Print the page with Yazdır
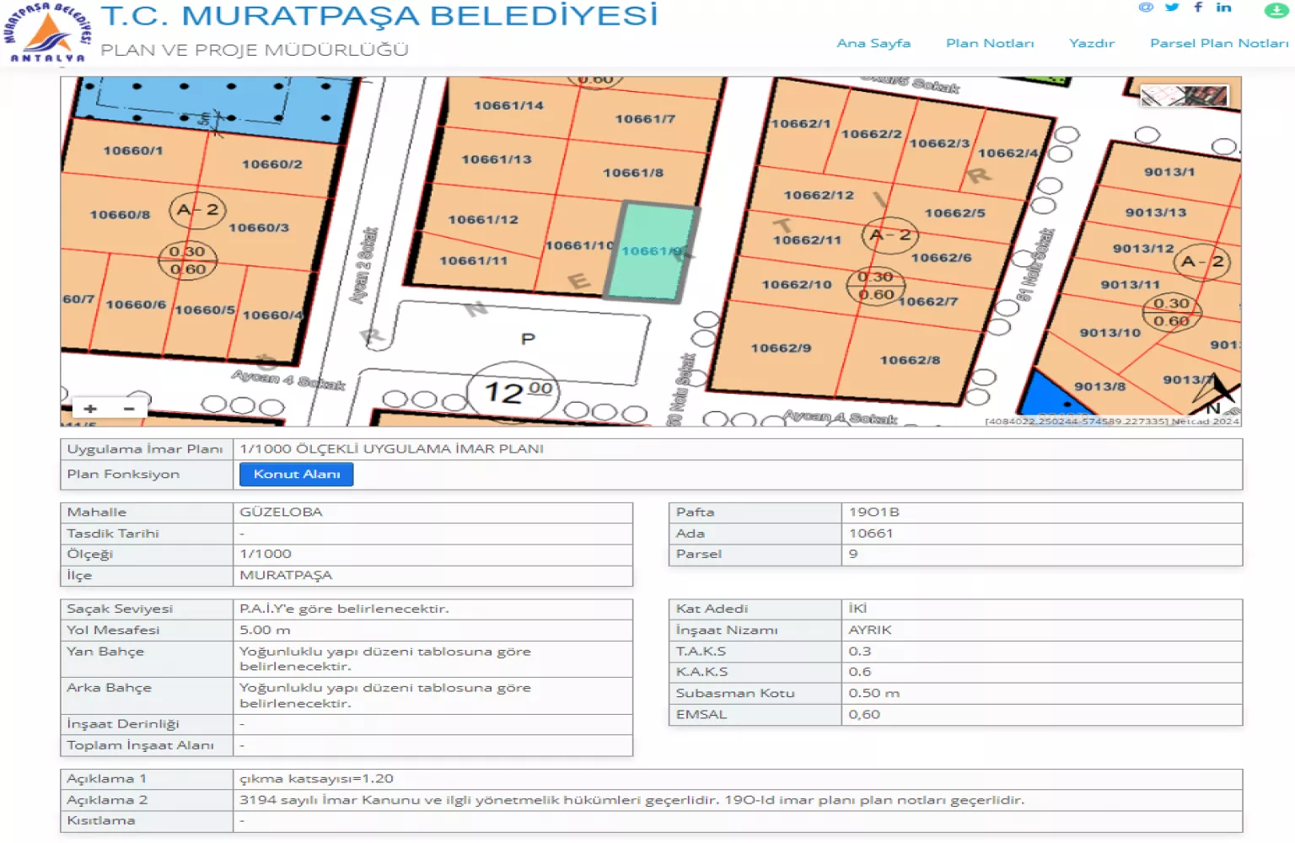Viewport: 1295px width, 843px height. click(x=1091, y=43)
